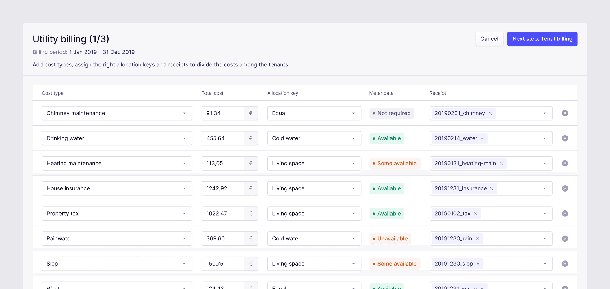The height and width of the screenshot is (289, 610).
Task: Open the receipt dropdown for Property tax
Action: pyautogui.click(x=545, y=213)
